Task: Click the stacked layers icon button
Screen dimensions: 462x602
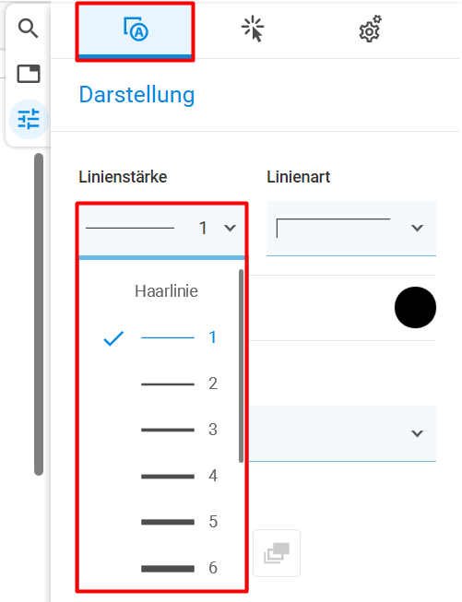Action: pos(277,553)
